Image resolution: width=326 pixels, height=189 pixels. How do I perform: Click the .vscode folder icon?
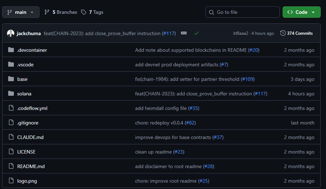tap(11, 65)
